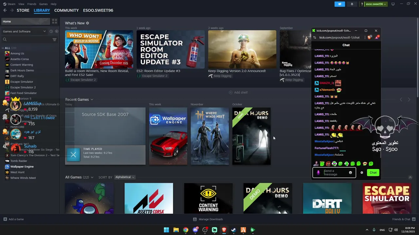
Task: Select Escape Simulator 2 in the sidebar
Action: pos(23,87)
